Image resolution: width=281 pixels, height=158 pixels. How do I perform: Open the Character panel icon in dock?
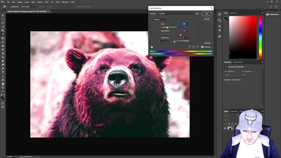pyautogui.click(x=220, y=26)
